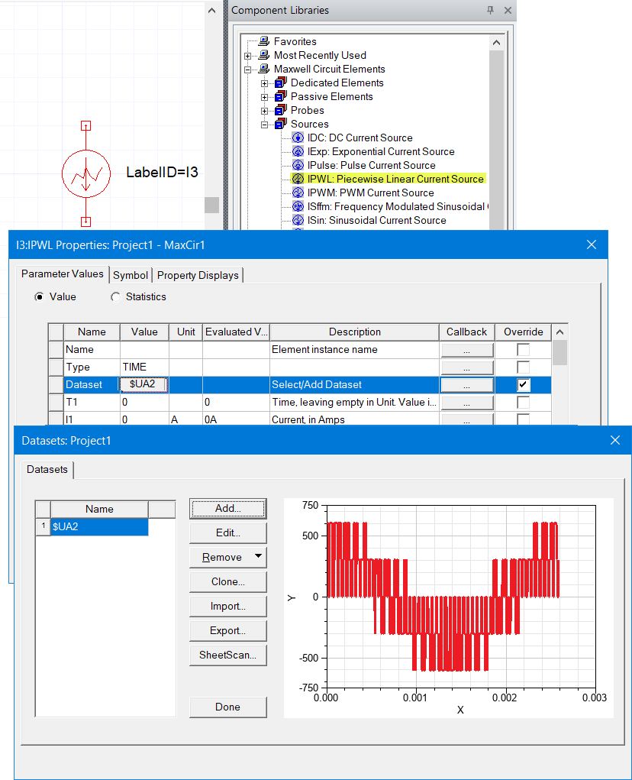Click the SheetScan button
The height and width of the screenshot is (780, 632).
227,655
